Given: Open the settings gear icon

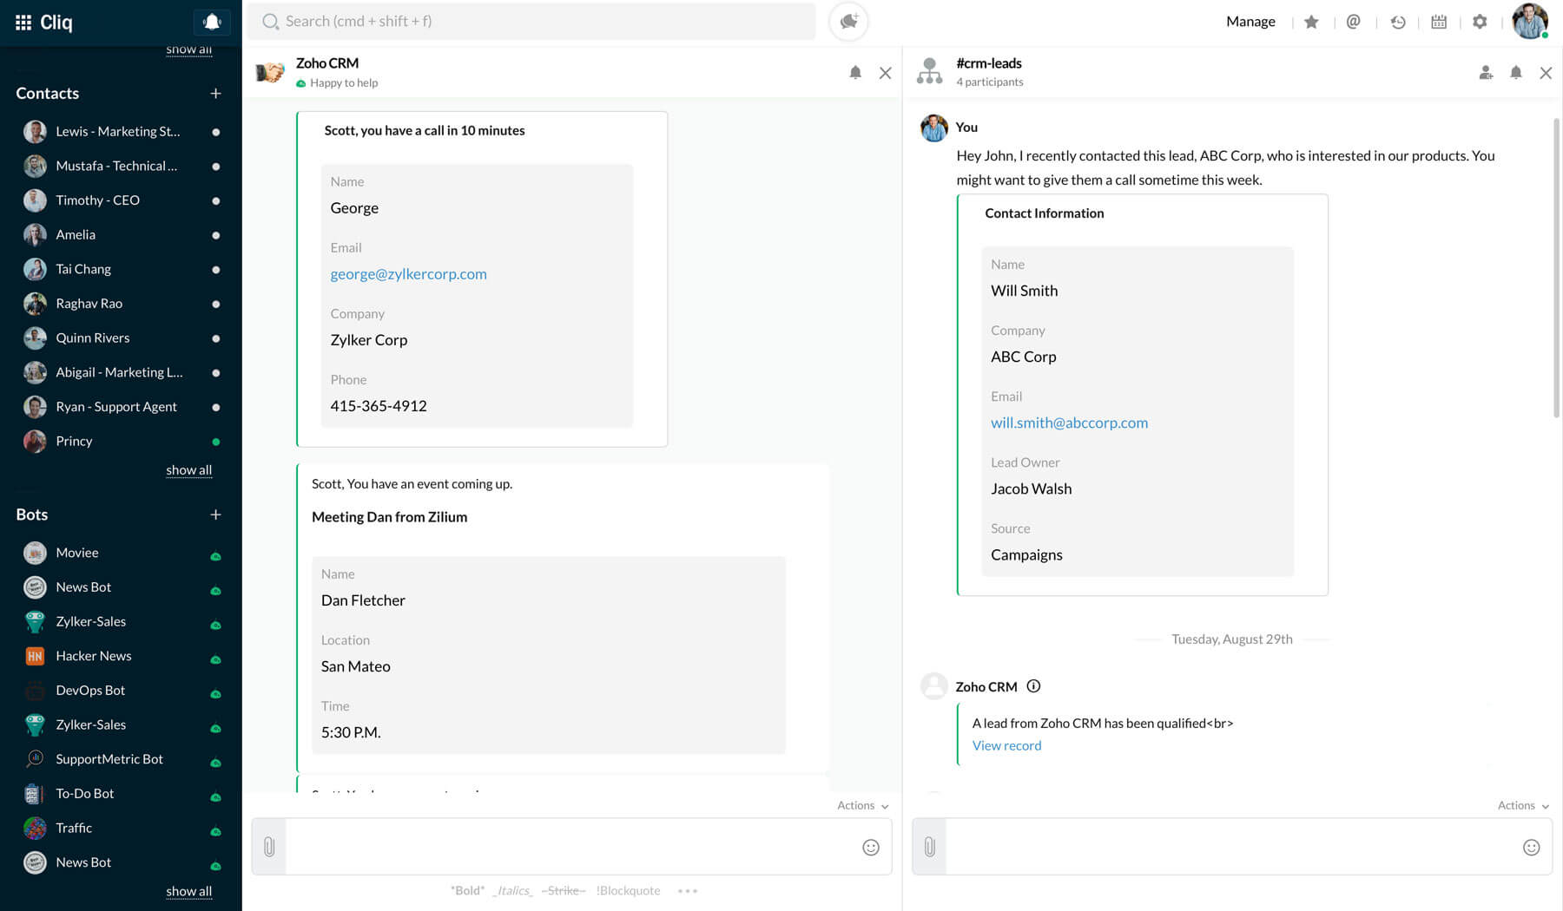Looking at the screenshot, I should coord(1480,22).
